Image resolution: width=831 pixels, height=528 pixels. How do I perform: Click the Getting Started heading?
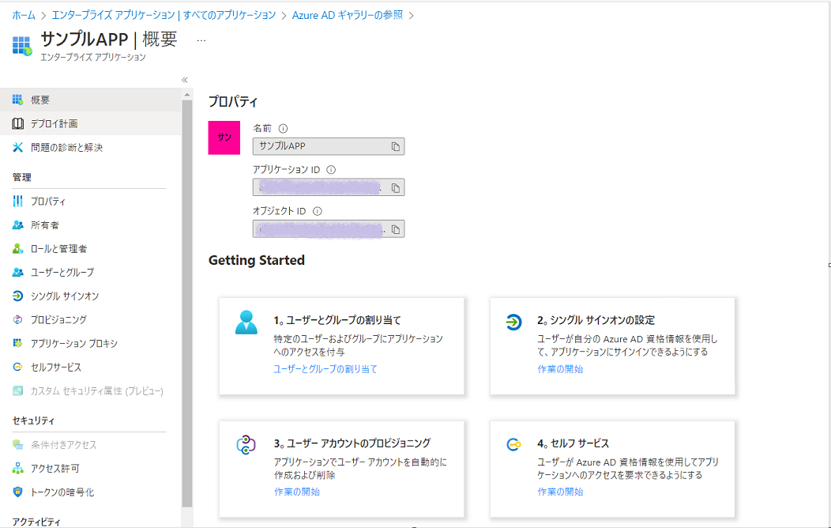(257, 260)
